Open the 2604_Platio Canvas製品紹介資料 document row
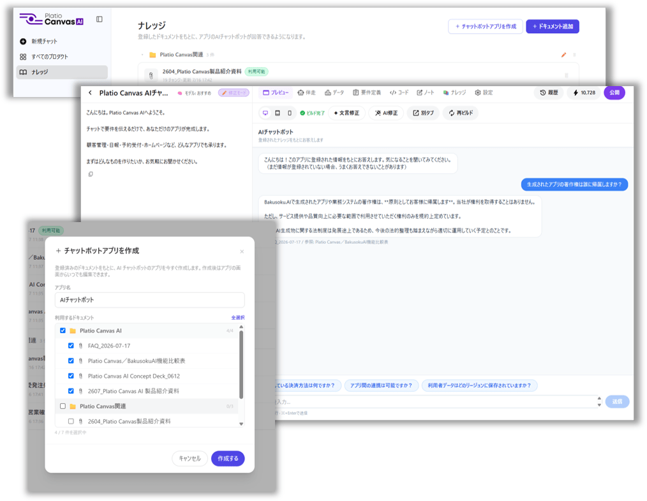The image size is (647, 501). [x=358, y=74]
